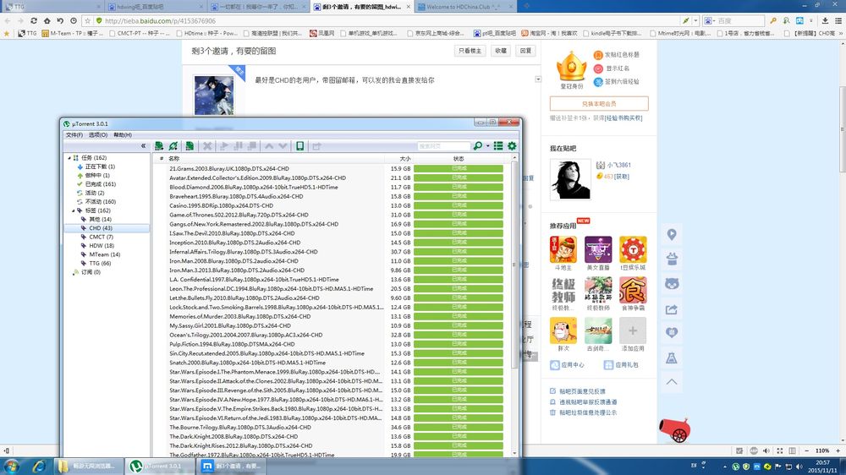Viewport: 846px width, 475px height.
Task: Collapse the 任务 (162) tree node
Action: [69, 158]
